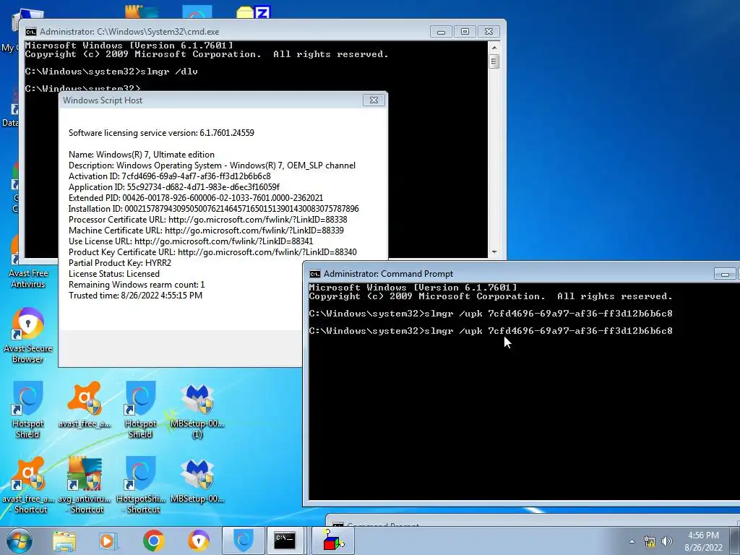This screenshot has width=740, height=555.
Task: Click the cmd.exe vertical scrollbar thumb
Action: [494, 61]
